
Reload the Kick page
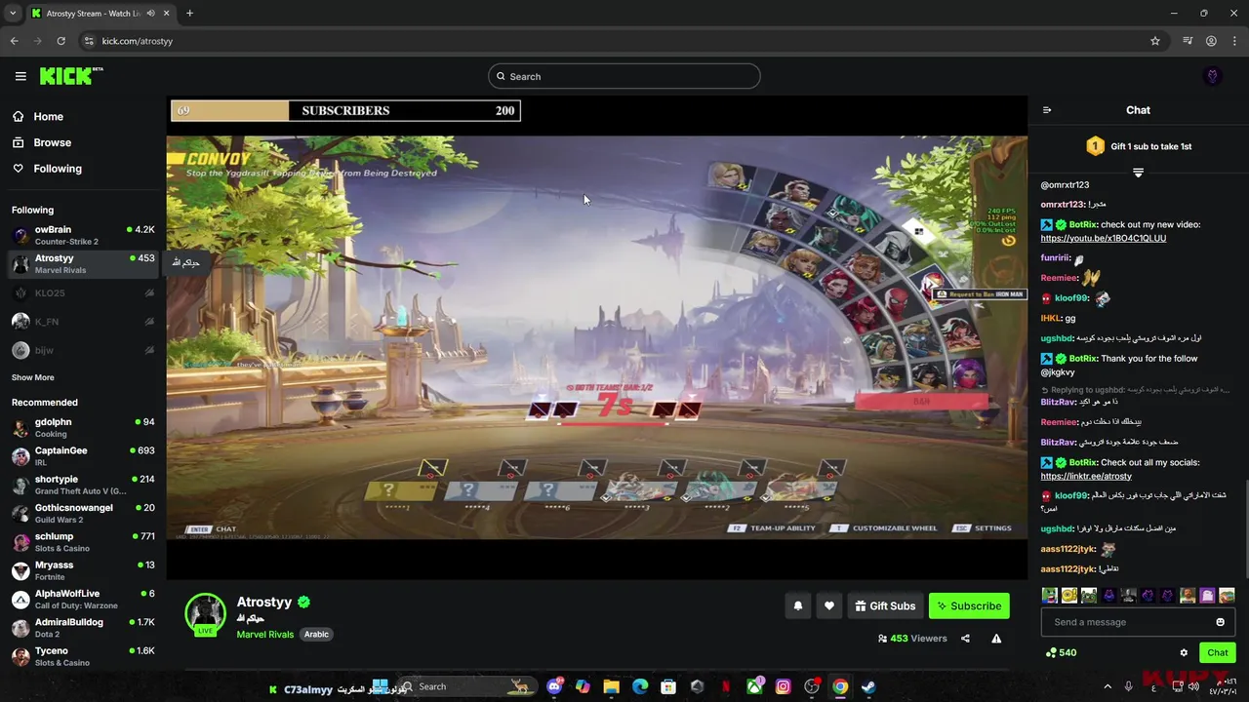pyautogui.click(x=60, y=41)
